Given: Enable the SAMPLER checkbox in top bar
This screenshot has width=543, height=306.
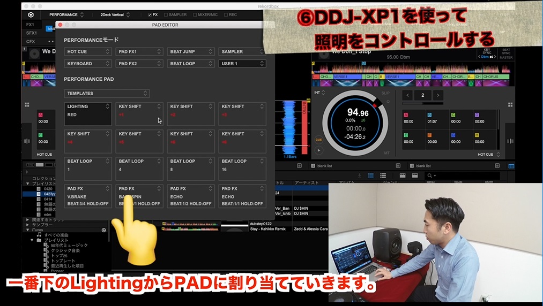Looking at the screenshot, I should click(x=166, y=15).
